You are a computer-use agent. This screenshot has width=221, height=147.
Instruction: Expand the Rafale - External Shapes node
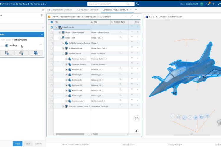[60, 33]
